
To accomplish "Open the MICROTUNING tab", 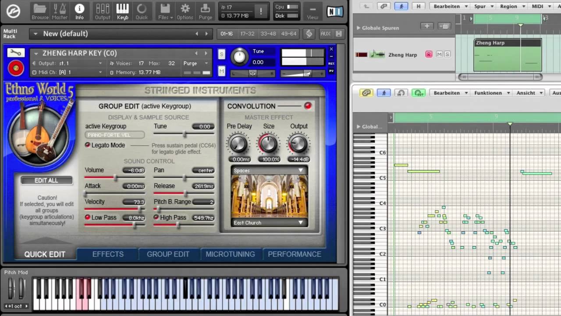I will (230, 254).
